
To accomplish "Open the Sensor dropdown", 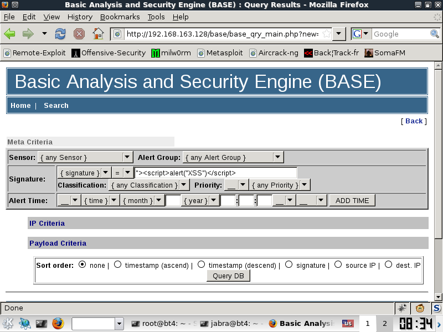I will (x=85, y=157).
